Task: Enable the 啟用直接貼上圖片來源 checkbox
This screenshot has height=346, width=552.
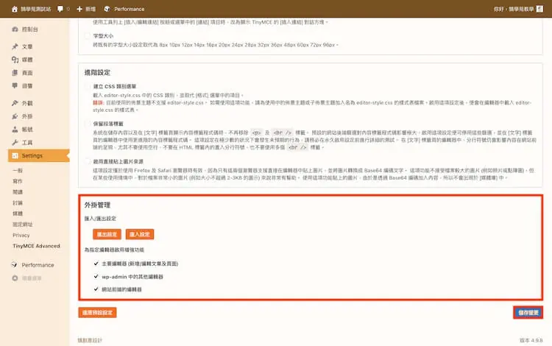Action: click(88, 161)
